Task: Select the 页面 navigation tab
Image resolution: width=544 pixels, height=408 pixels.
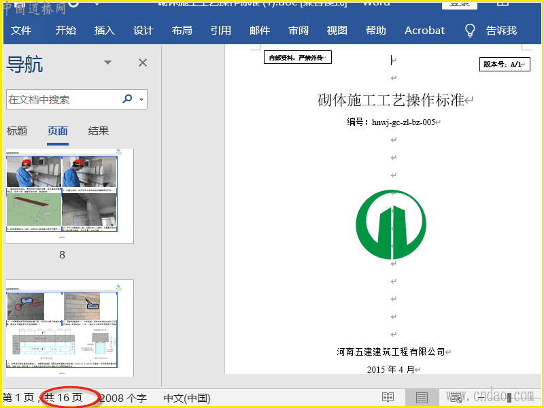Action: click(x=58, y=131)
